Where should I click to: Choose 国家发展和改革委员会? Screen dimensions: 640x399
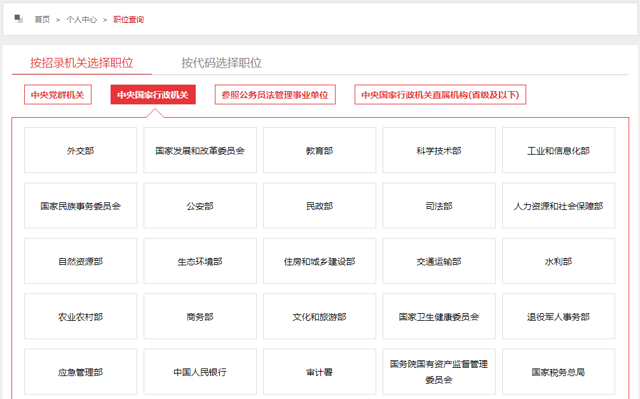point(200,150)
